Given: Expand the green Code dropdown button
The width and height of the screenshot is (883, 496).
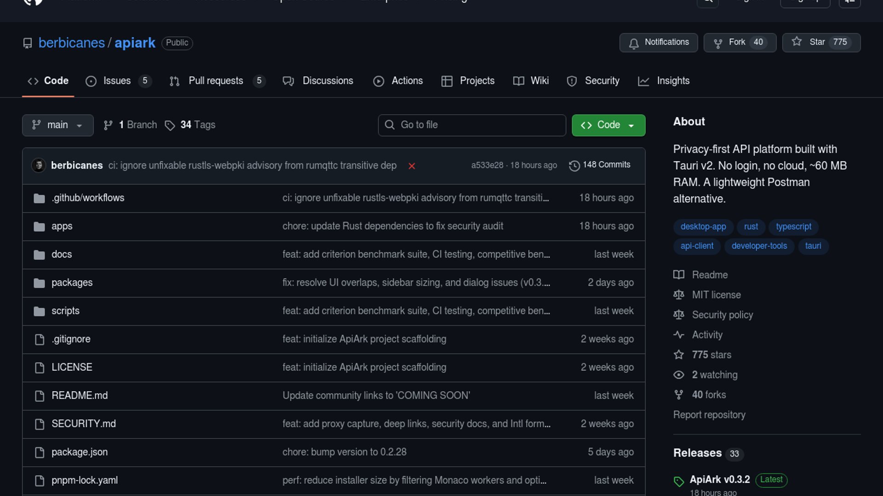Looking at the screenshot, I should [608, 125].
